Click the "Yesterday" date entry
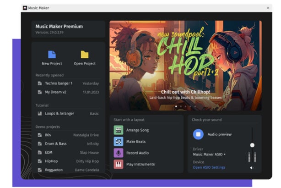The width and height of the screenshot is (281, 188). (x=91, y=83)
